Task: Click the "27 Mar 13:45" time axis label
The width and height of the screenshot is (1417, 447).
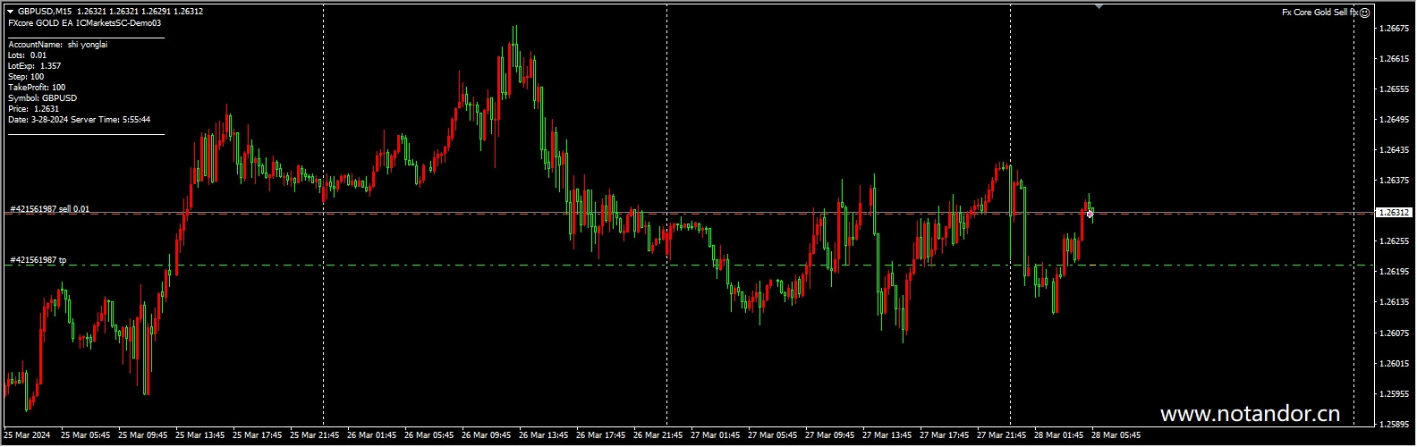Action: tap(887, 436)
